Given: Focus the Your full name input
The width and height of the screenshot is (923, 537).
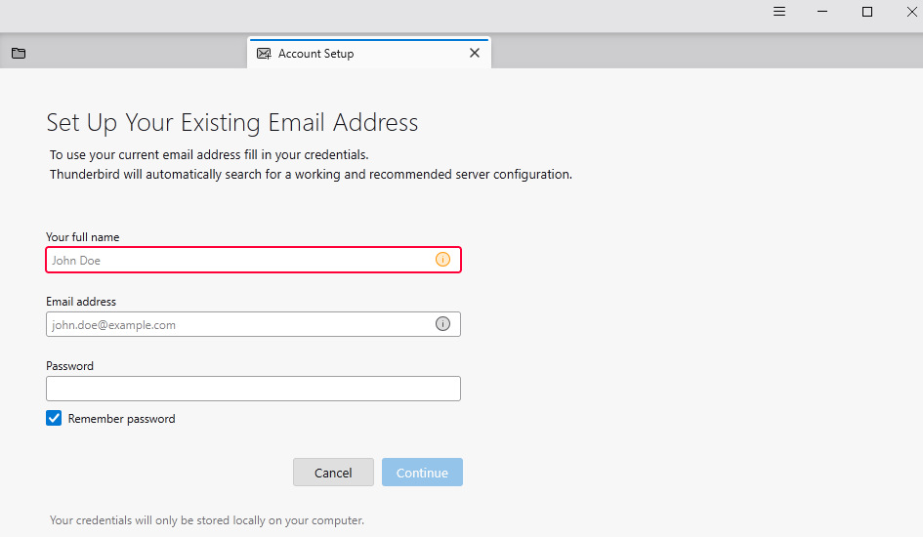Looking at the screenshot, I should pyautogui.click(x=234, y=260).
